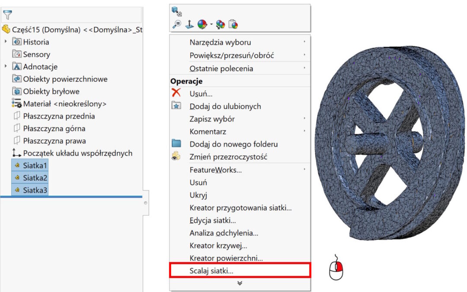Image resolution: width=467 pixels, height=292 pixels.
Task: Select Płaszczyzna górna plane in tree
Action: point(54,128)
